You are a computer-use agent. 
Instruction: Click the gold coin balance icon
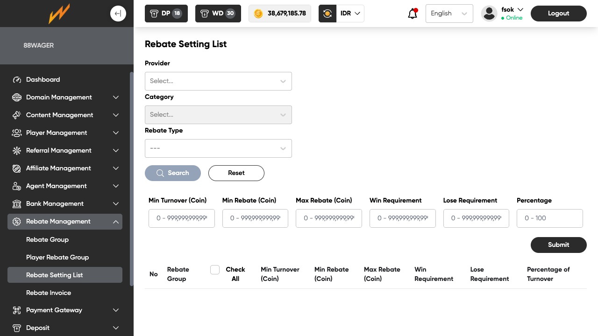[258, 14]
